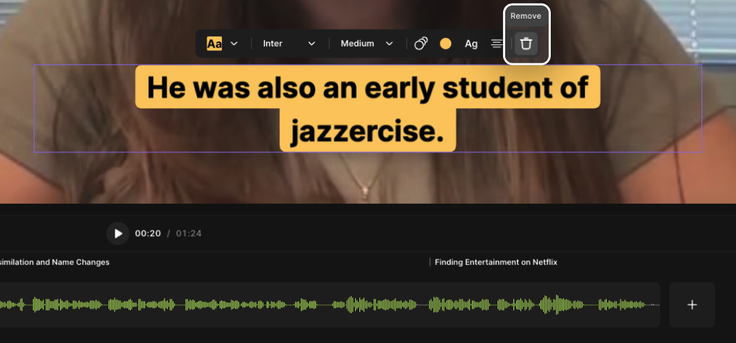Click the Ag text case icon
736x343 pixels.
point(471,43)
